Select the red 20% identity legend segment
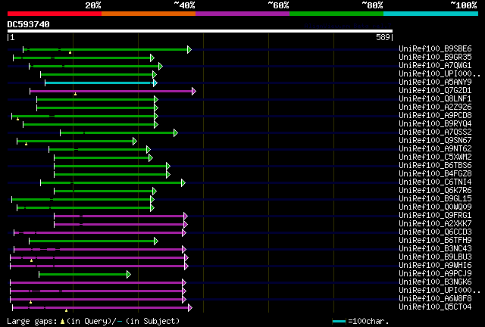 (55, 14)
